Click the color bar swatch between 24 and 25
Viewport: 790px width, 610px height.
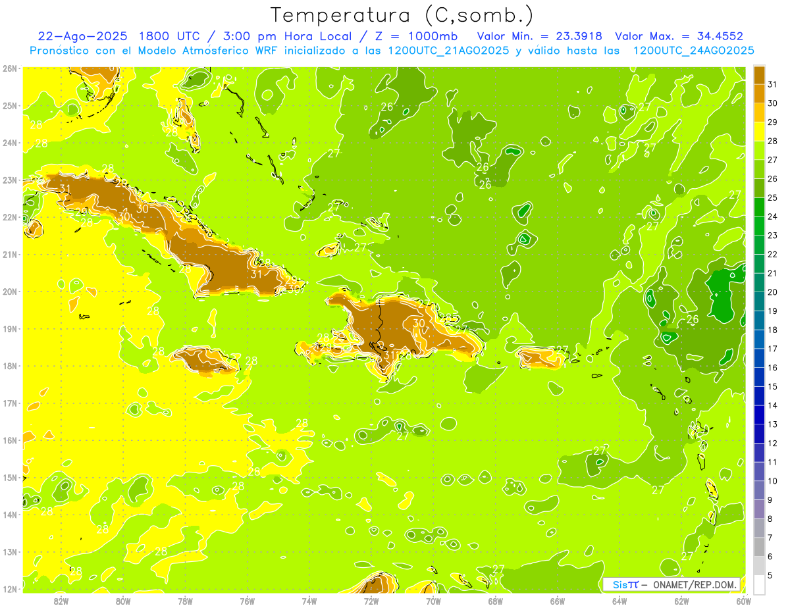759,207
